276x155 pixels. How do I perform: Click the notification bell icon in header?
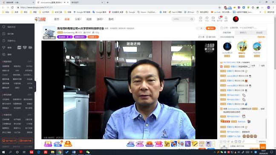point(226,18)
